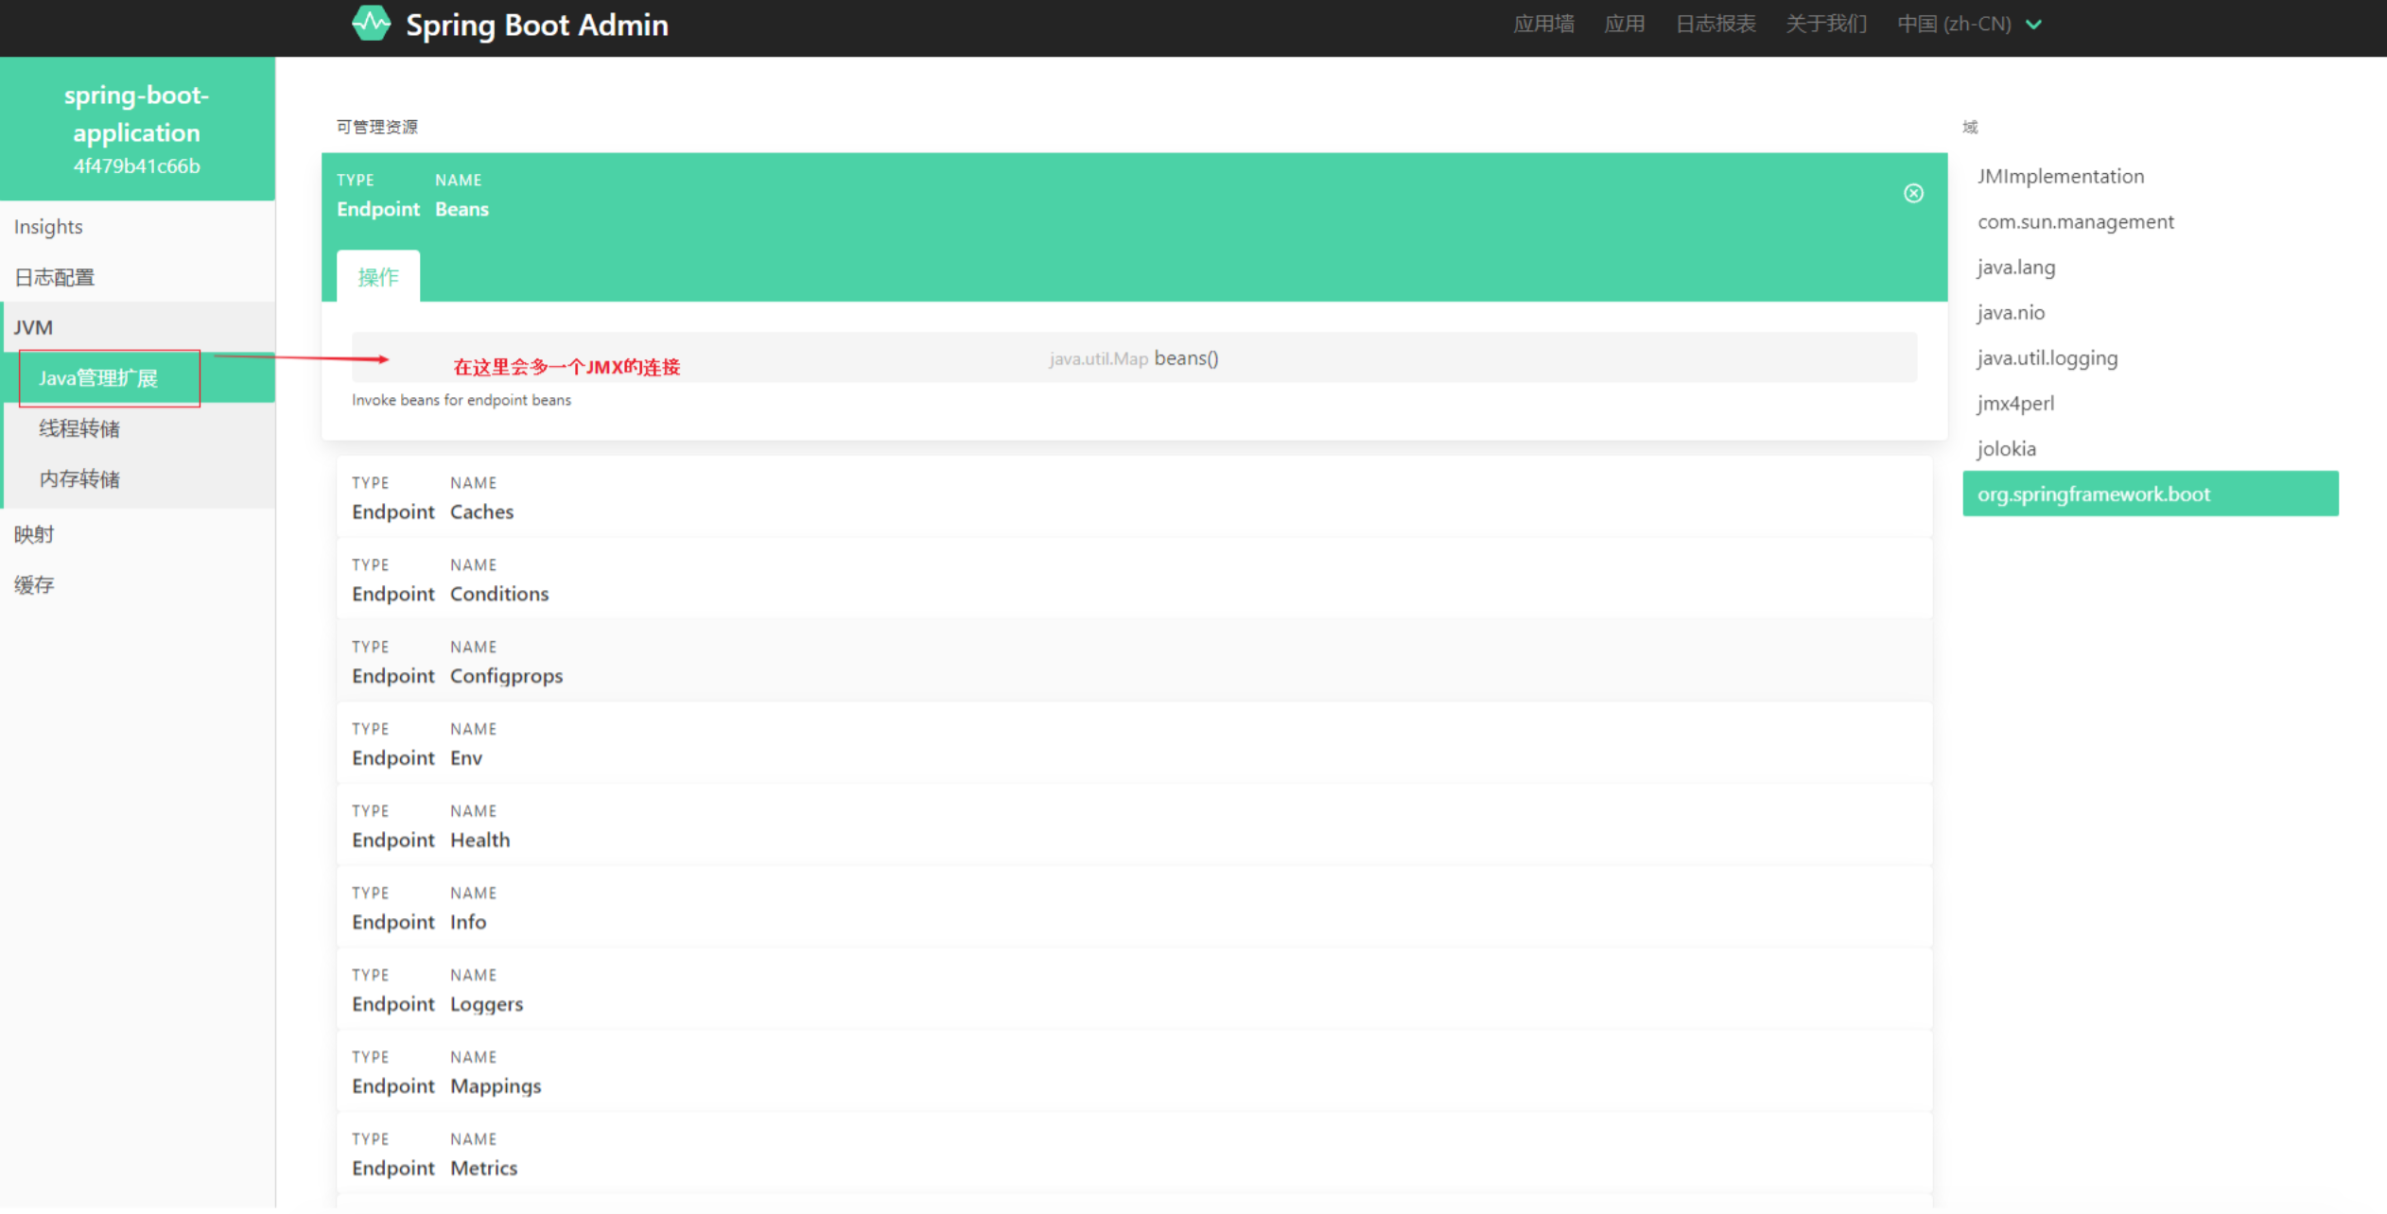Select the java.nio domain
Image resolution: width=2387 pixels, height=1214 pixels.
click(2151, 312)
